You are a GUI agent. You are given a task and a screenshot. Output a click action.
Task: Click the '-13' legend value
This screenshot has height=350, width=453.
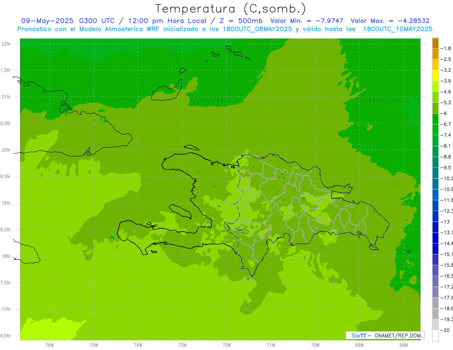pos(445,222)
